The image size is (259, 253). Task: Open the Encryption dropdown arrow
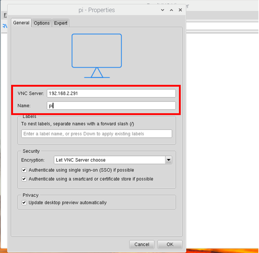coord(169,160)
